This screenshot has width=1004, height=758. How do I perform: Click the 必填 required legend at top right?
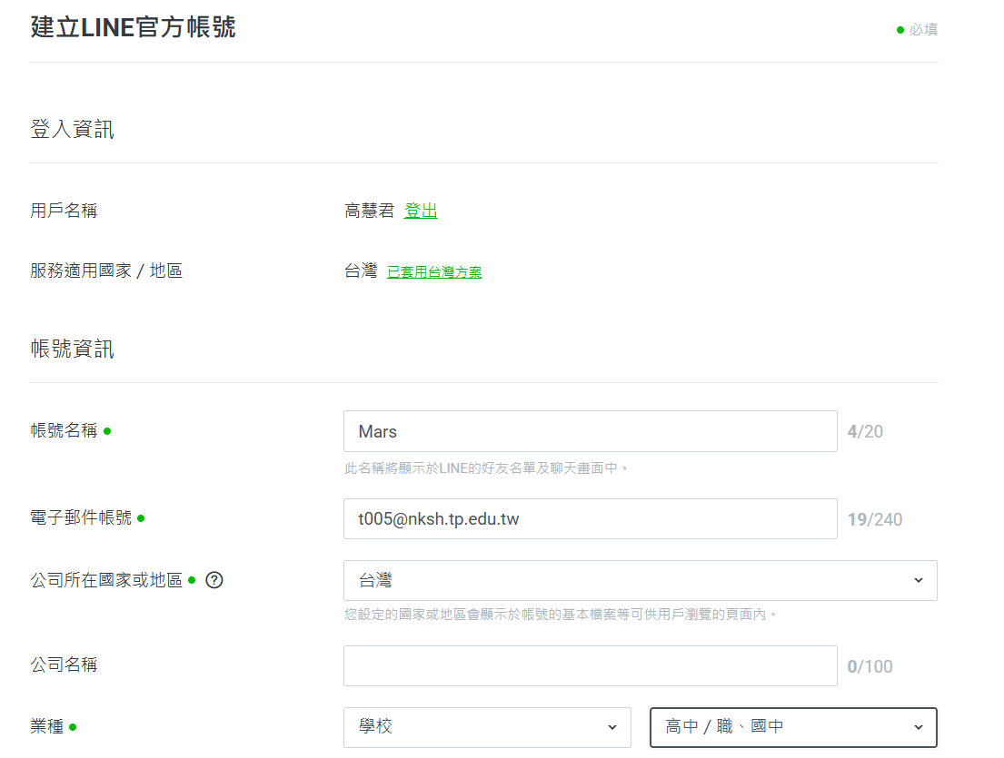918,30
